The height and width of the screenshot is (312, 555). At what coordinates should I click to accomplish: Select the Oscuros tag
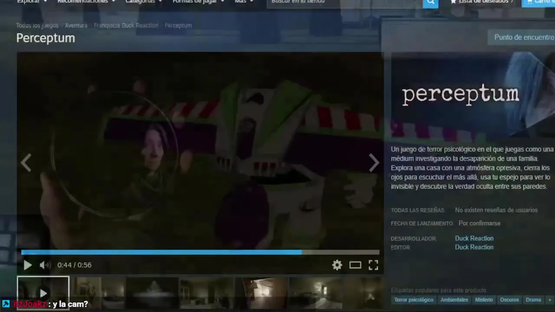click(509, 300)
